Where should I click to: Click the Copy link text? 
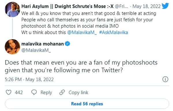pos(78,93)
